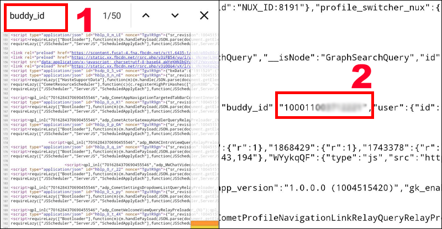
Task: Open the static.xx.fbcdn.net link on line 157
Action: (x=108, y=67)
